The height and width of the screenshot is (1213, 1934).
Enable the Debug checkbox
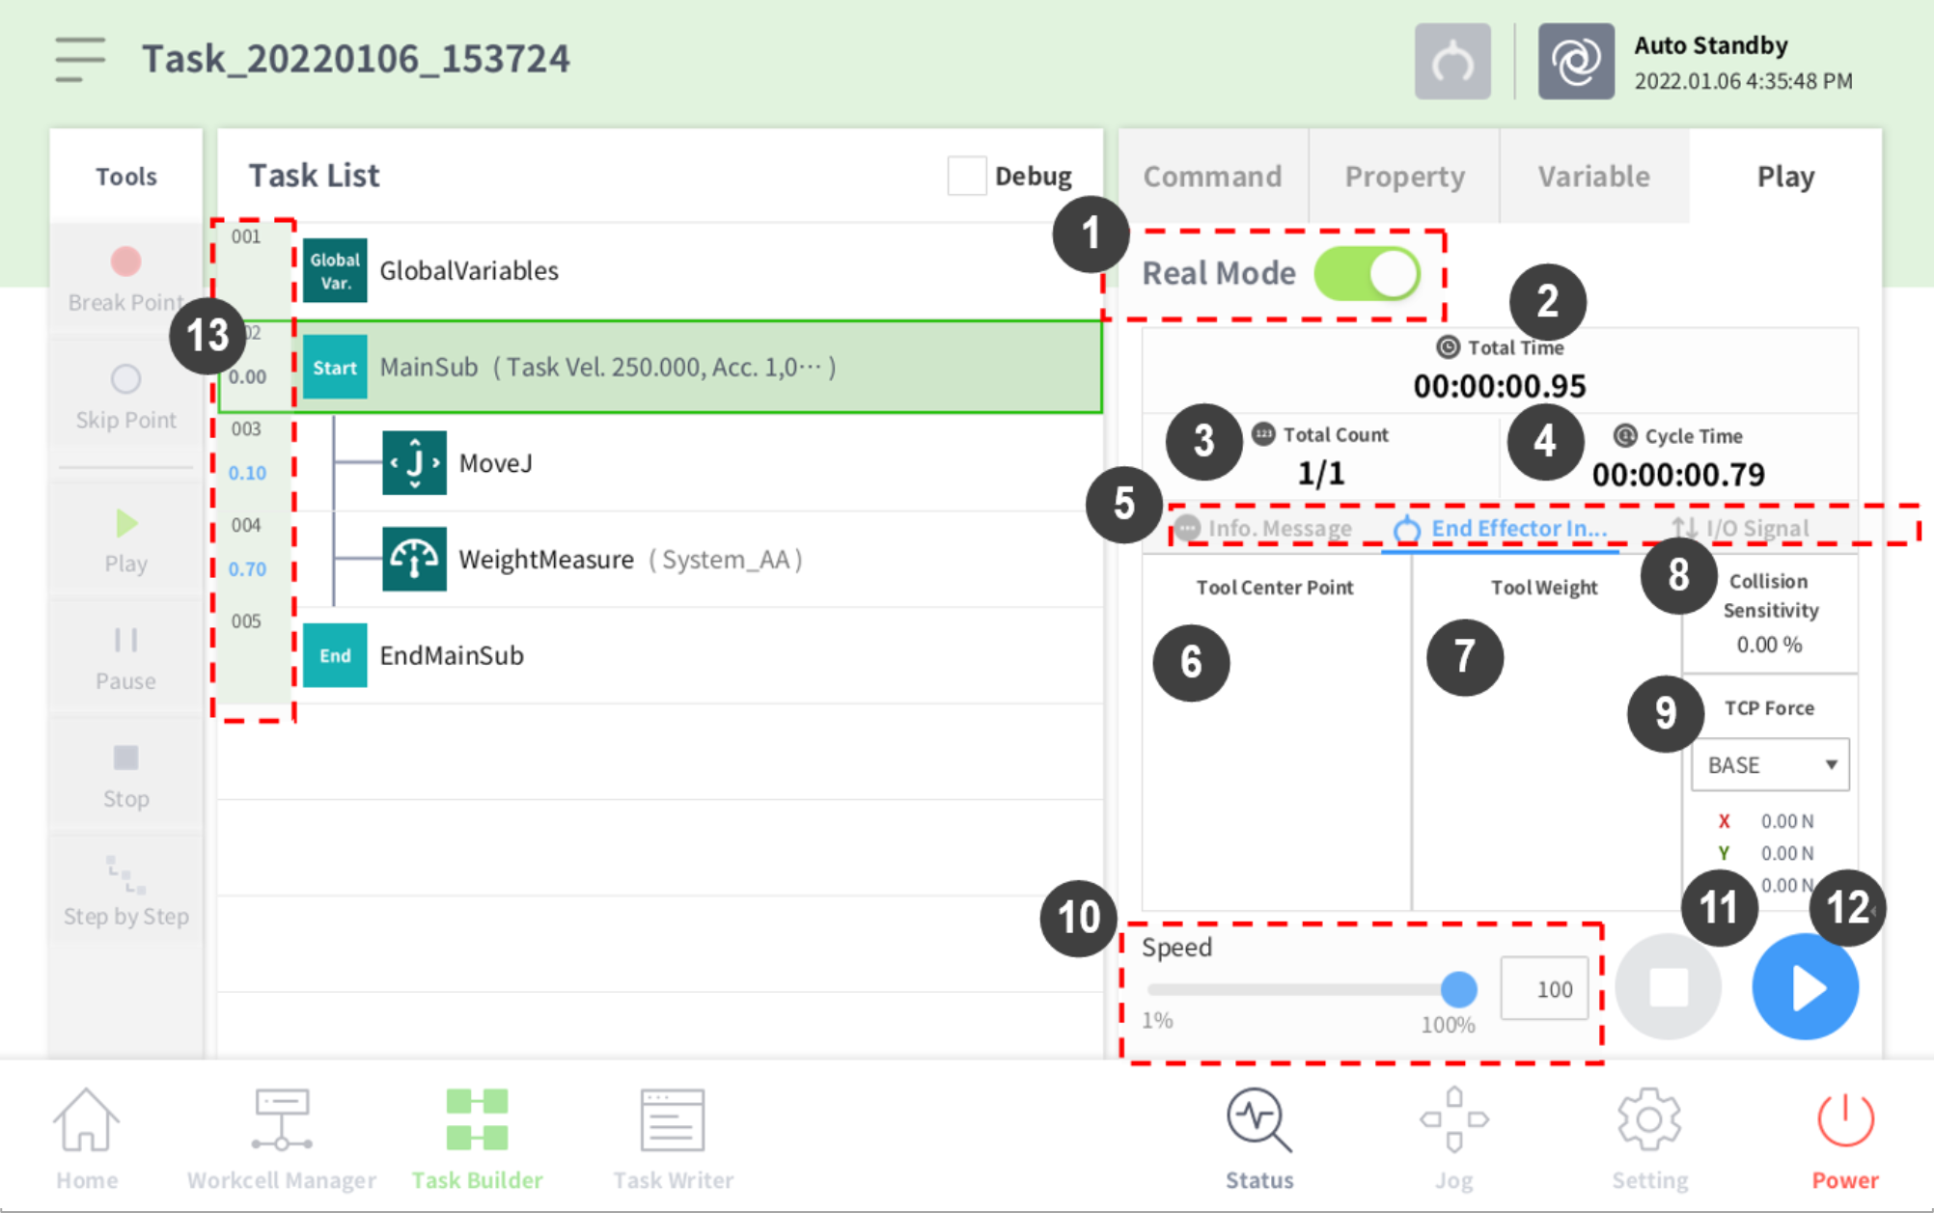click(x=966, y=176)
